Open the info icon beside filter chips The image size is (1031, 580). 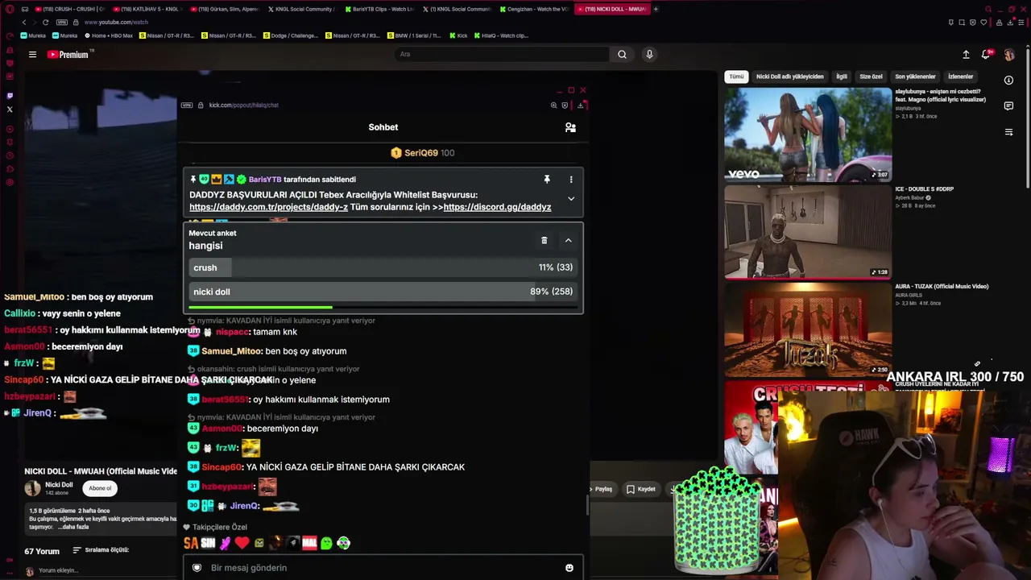click(x=1008, y=81)
